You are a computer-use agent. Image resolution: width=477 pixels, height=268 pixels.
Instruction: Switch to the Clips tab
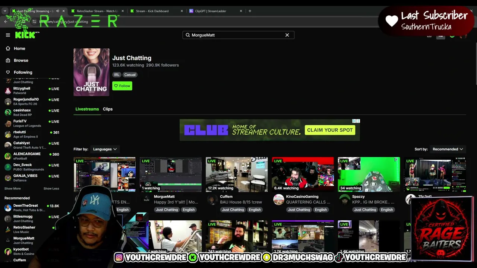coord(108,109)
